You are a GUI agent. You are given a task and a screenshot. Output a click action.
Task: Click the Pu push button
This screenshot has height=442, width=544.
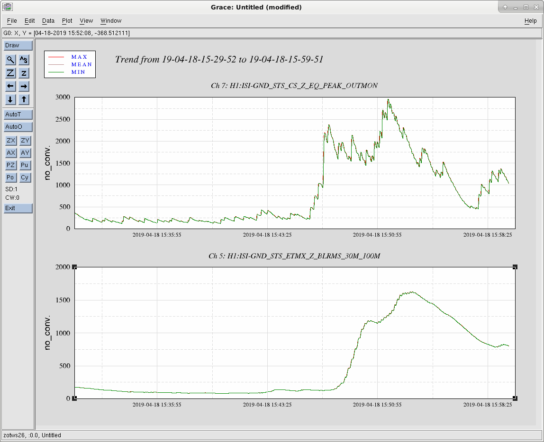point(25,165)
